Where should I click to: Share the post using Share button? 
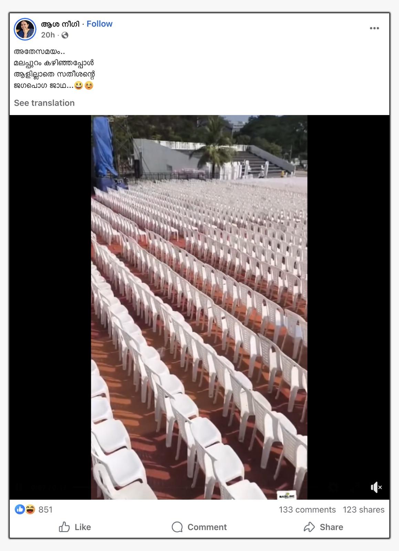pos(323,527)
